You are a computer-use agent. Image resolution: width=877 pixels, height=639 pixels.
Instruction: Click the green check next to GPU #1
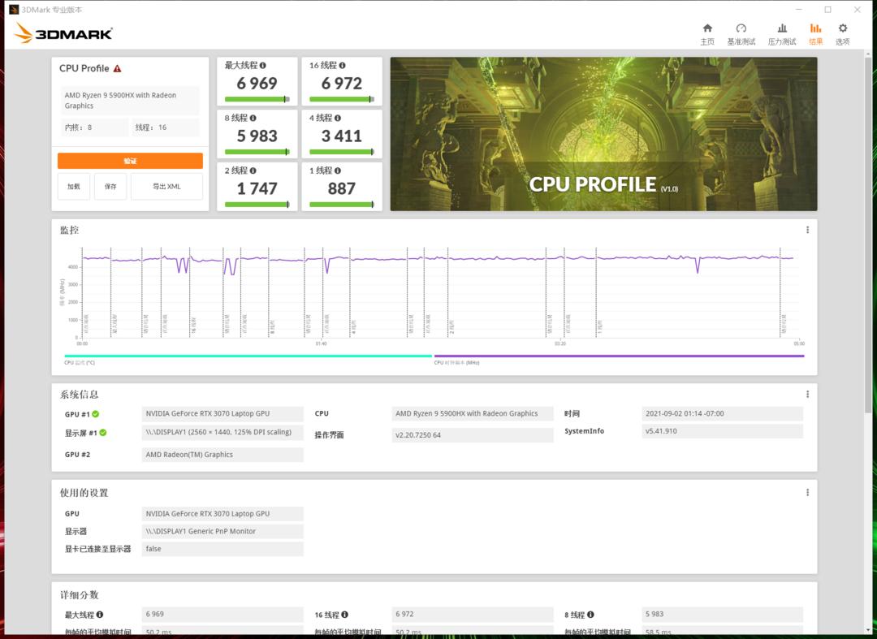(96, 414)
